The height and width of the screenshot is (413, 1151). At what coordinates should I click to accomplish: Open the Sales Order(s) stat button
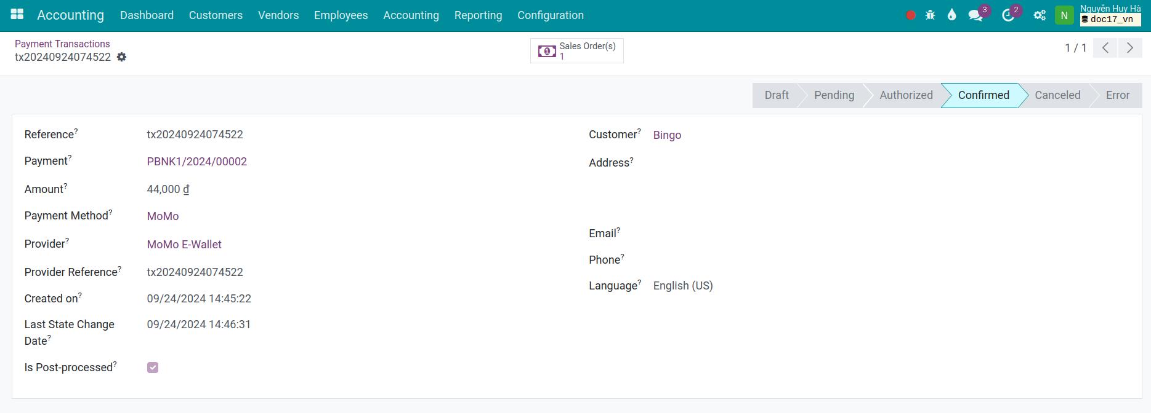click(x=577, y=51)
